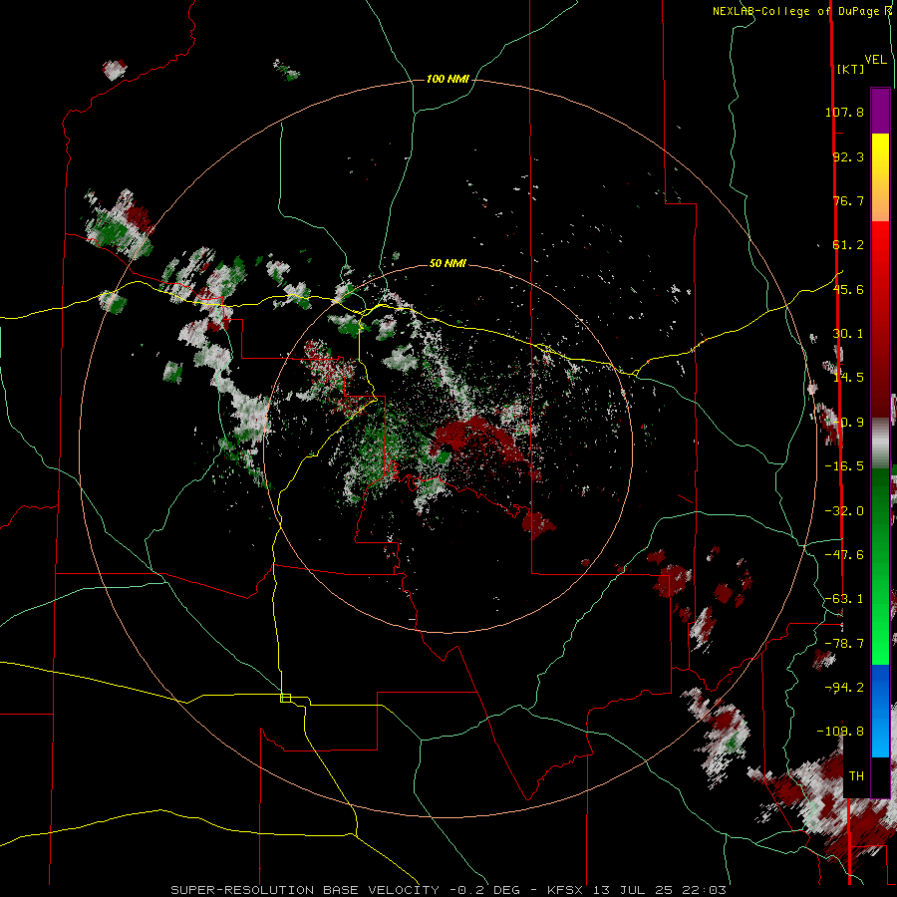This screenshot has height=897, width=897.
Task: Click the -109.8 value on velocity scale
Action: tap(840, 732)
